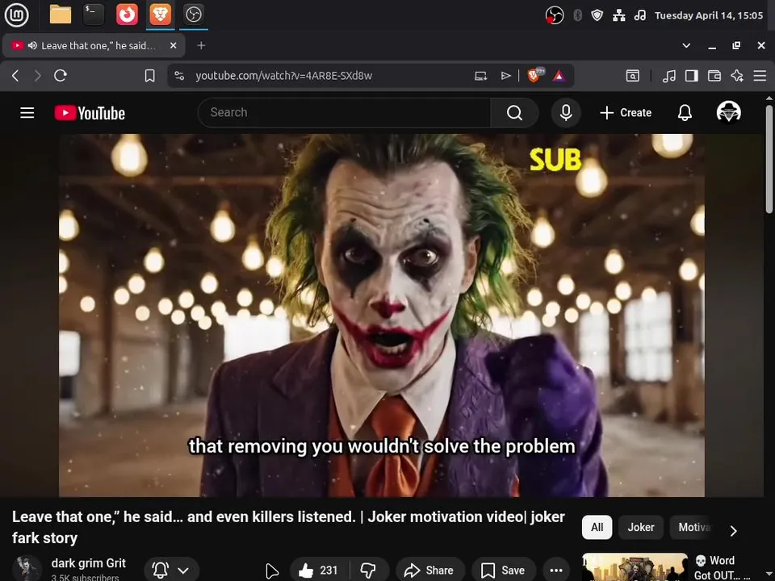
Task: Open Bluetooth tray settings
Action: [x=577, y=15]
